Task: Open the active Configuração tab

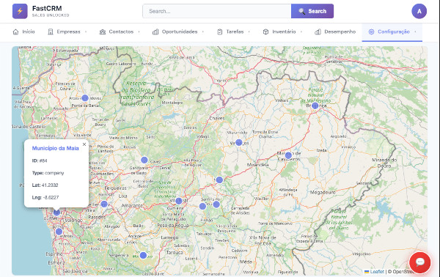Action: (x=392, y=32)
